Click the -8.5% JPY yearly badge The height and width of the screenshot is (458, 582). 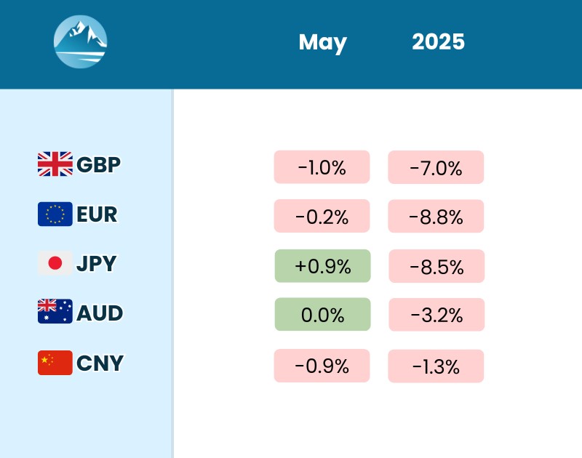pos(436,266)
